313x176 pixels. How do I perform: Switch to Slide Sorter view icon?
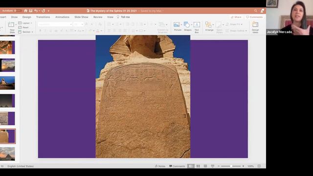198,166
